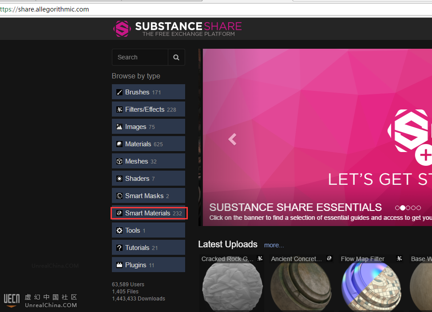Open the Images 75 category

click(148, 126)
